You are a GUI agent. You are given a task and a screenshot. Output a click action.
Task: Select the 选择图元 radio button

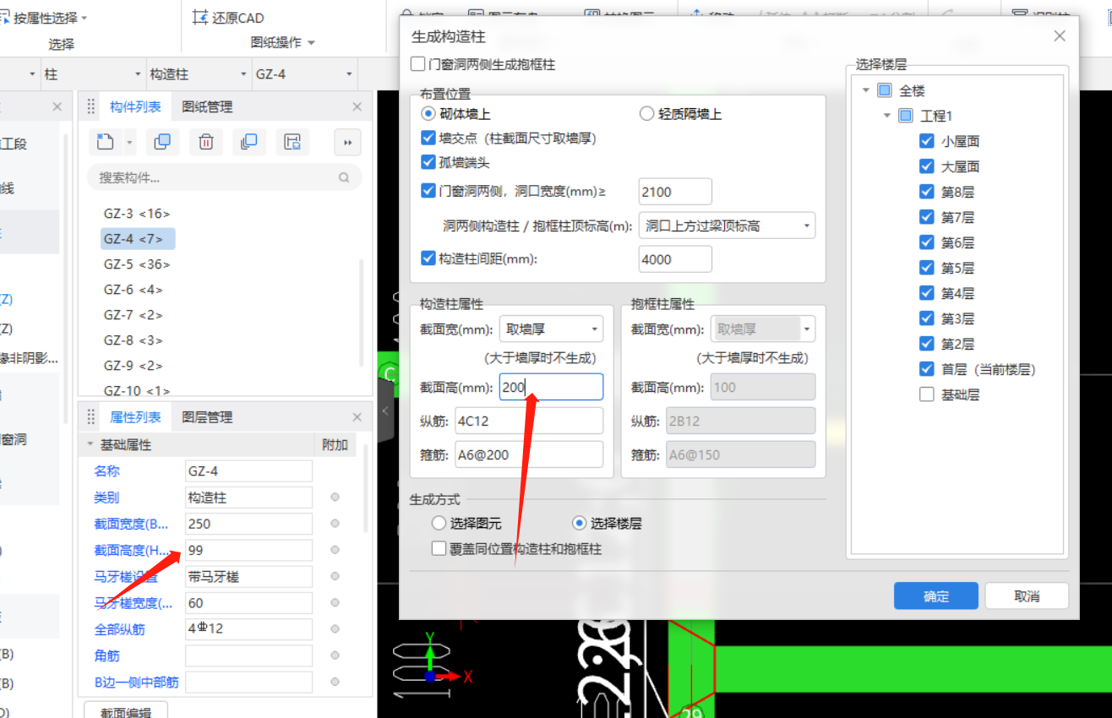438,523
